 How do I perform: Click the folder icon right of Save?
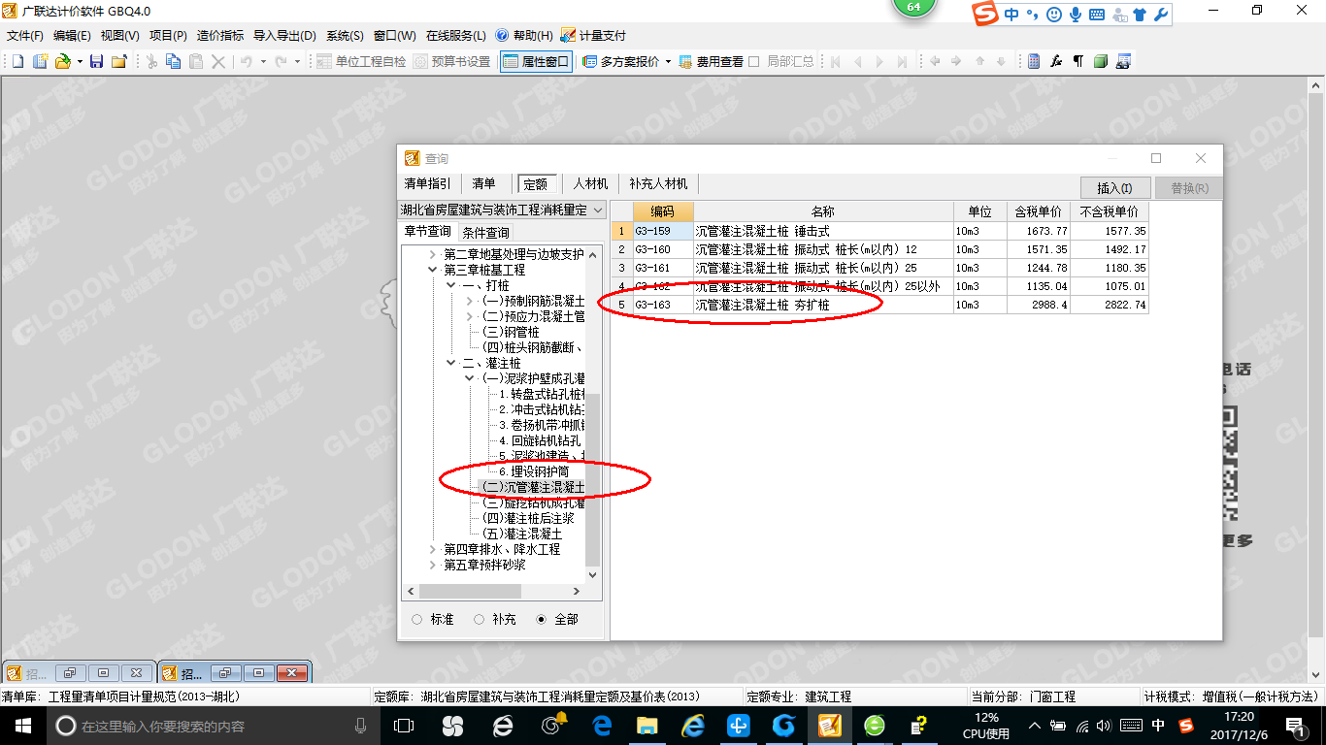pyautogui.click(x=118, y=61)
